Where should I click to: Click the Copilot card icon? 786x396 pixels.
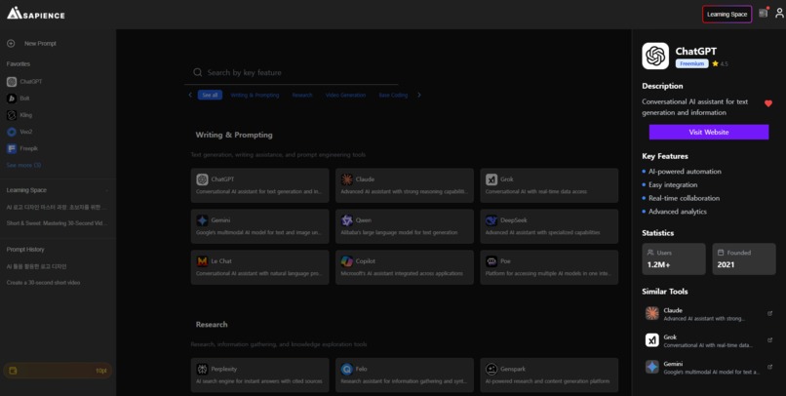pos(347,261)
